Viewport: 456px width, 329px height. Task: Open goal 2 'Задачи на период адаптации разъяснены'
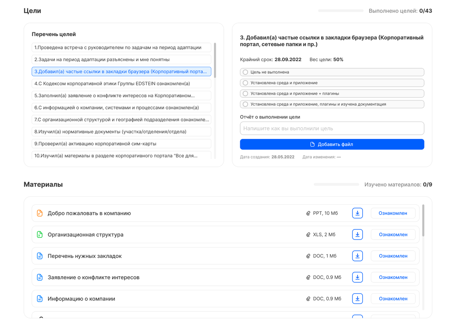[121, 60]
